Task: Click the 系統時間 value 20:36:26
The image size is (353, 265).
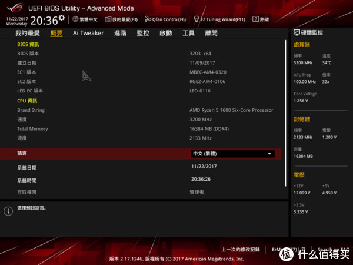Action: (x=201, y=180)
